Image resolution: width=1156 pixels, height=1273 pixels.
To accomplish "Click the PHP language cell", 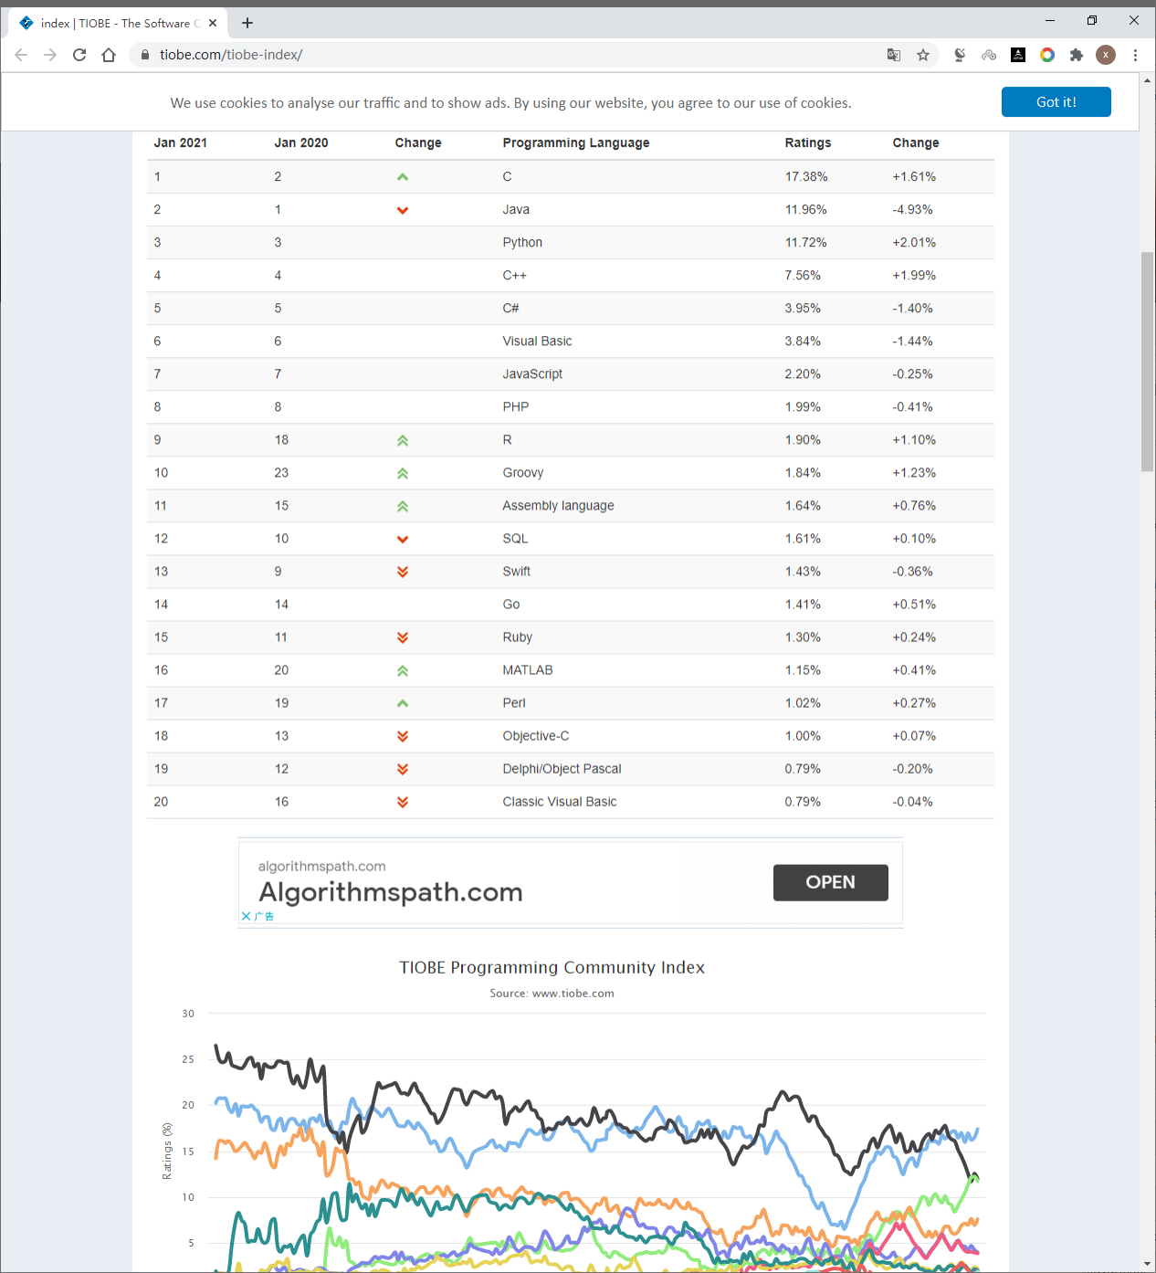I will pos(516,407).
